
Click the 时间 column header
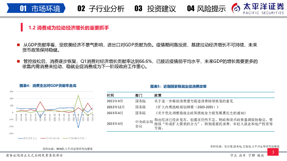tap(110, 95)
